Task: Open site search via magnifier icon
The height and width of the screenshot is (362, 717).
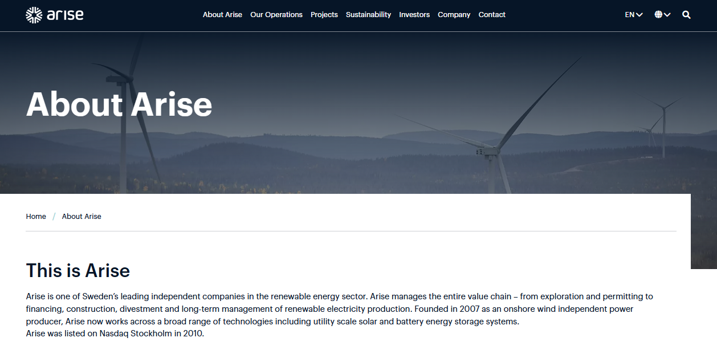Action: [686, 15]
